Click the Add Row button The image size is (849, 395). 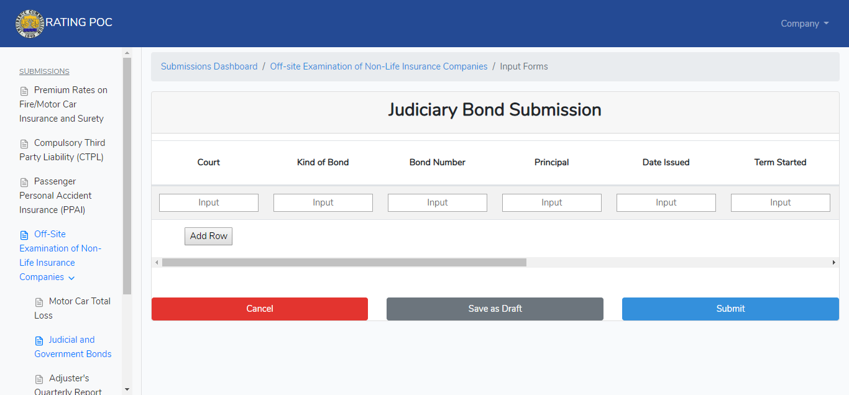click(x=208, y=236)
